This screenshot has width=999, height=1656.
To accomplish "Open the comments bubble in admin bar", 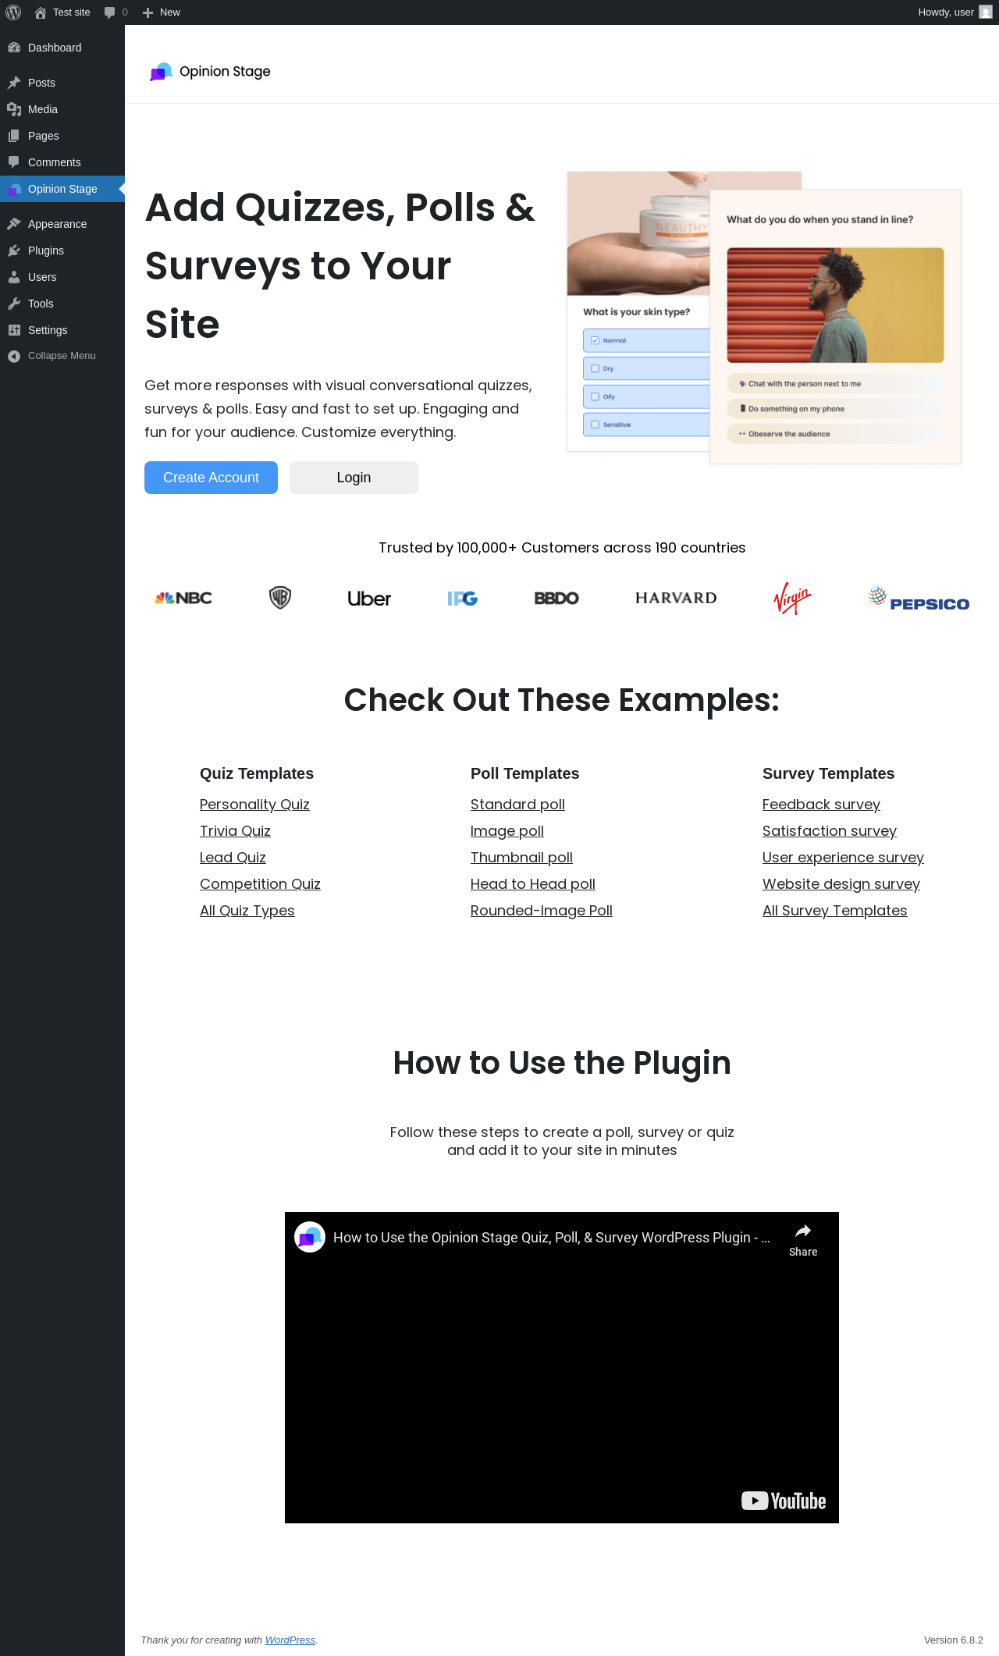I will coord(109,12).
